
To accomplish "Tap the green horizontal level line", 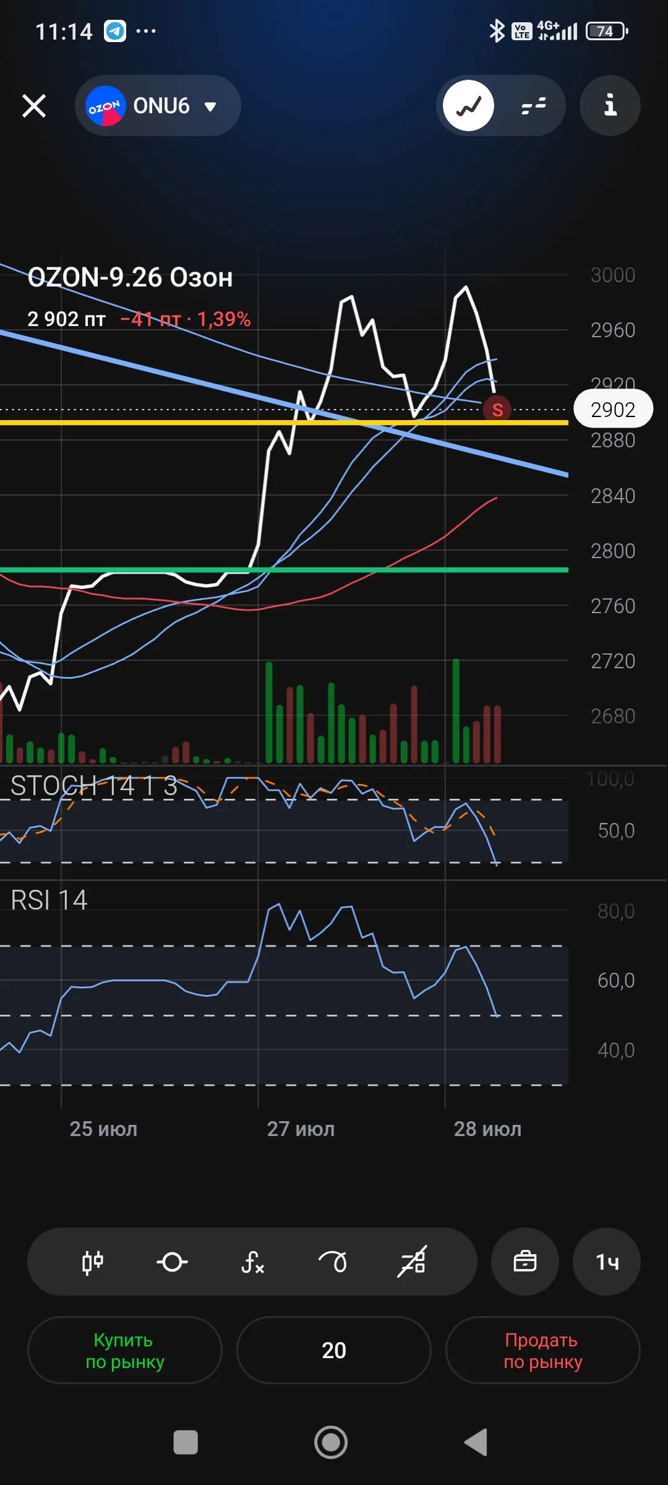I will pyautogui.click(x=285, y=570).
